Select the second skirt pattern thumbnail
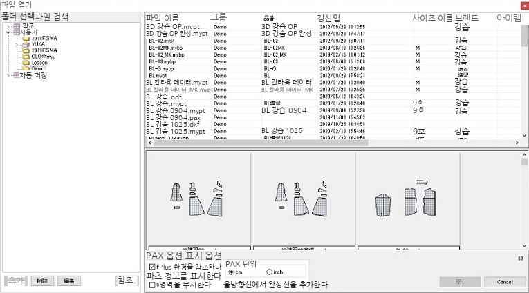 pyautogui.click(x=304, y=201)
